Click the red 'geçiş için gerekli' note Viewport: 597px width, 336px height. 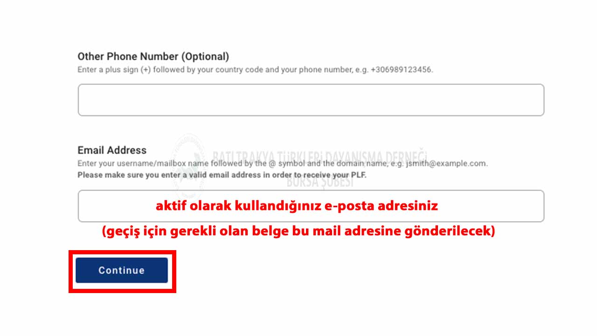point(298,231)
